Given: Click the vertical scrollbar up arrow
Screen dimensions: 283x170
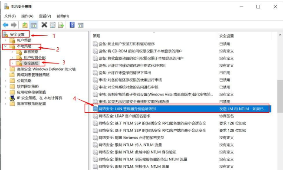Looking at the screenshot, I should [280, 35].
